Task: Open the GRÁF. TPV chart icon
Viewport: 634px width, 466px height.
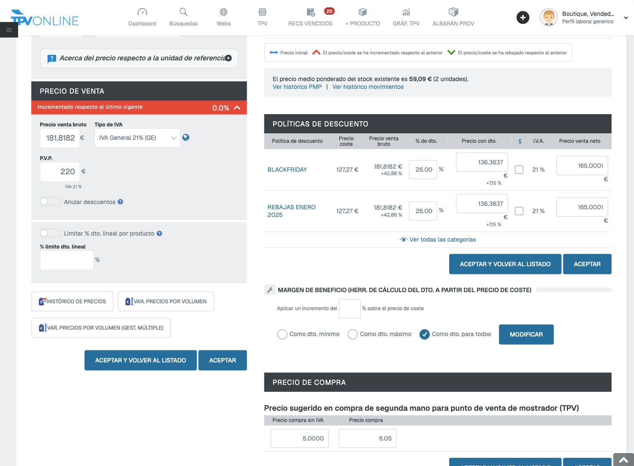Action: [x=406, y=12]
